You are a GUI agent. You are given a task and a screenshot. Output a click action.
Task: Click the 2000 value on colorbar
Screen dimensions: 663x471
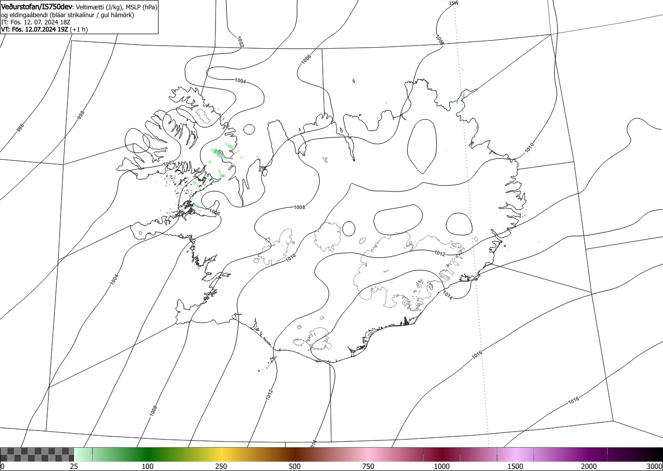[x=589, y=466]
